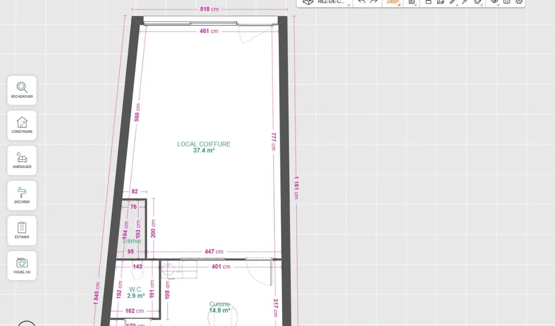This screenshot has width=555, height=326.
Task: Select the door between salon and Cuisine
Action: (x=259, y=272)
